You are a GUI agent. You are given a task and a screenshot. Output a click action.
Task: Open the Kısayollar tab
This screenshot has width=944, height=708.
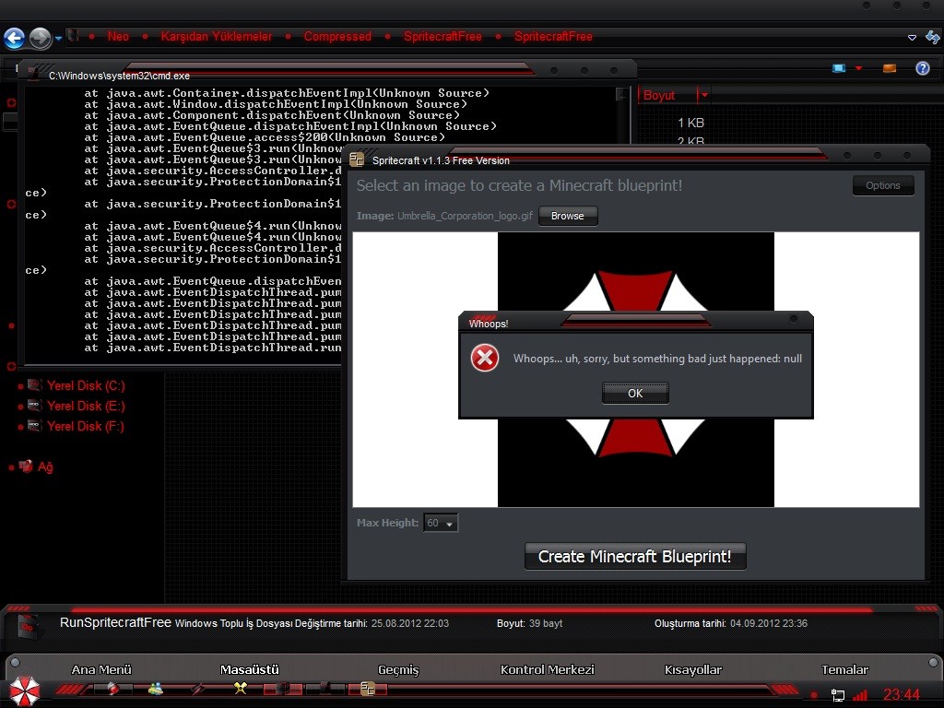693,669
